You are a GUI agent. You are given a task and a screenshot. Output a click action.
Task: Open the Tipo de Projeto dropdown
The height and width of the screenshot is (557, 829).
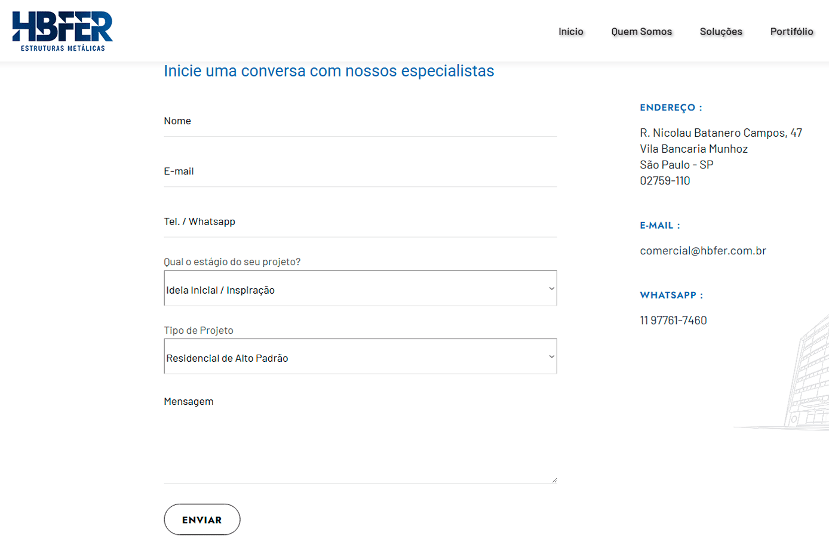click(x=360, y=356)
